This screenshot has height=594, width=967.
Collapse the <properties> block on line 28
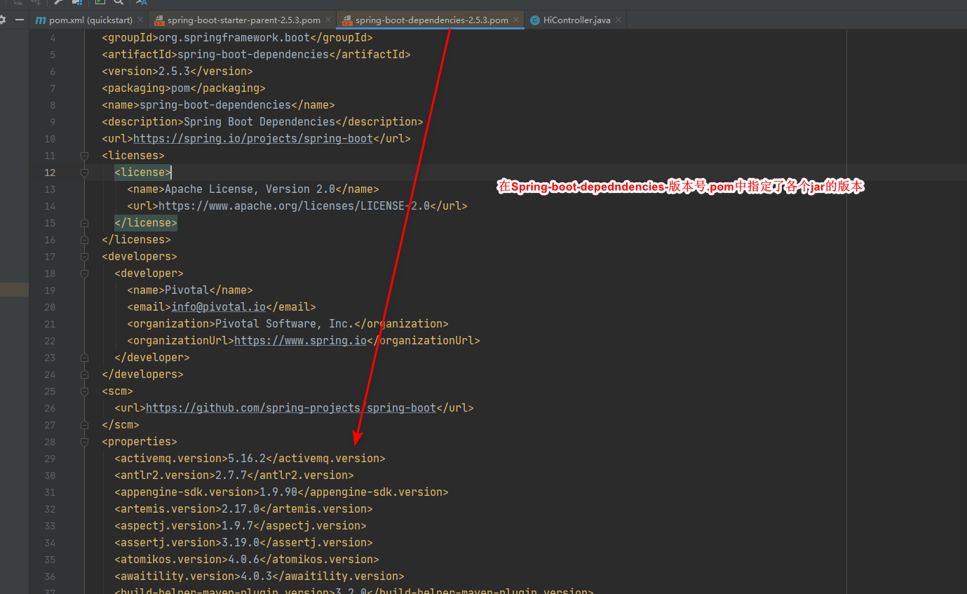tap(84, 442)
